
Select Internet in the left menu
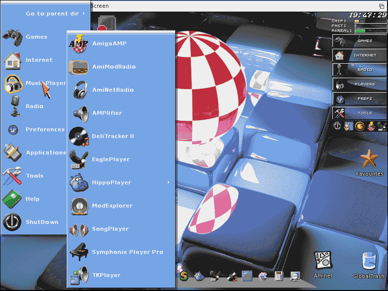tap(34, 60)
